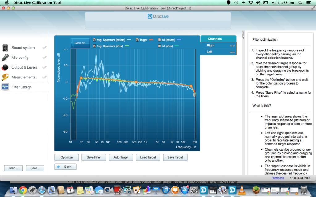Click the Channels header
Viewport: 316px width, 197px height.
click(x=218, y=39)
